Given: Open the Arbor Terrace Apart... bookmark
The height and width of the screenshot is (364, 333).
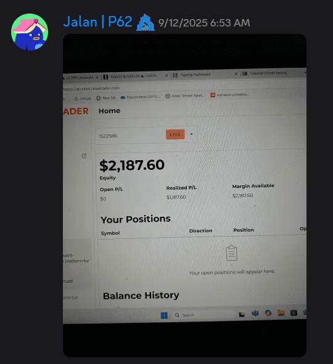Looking at the screenshot, I should point(185,95).
